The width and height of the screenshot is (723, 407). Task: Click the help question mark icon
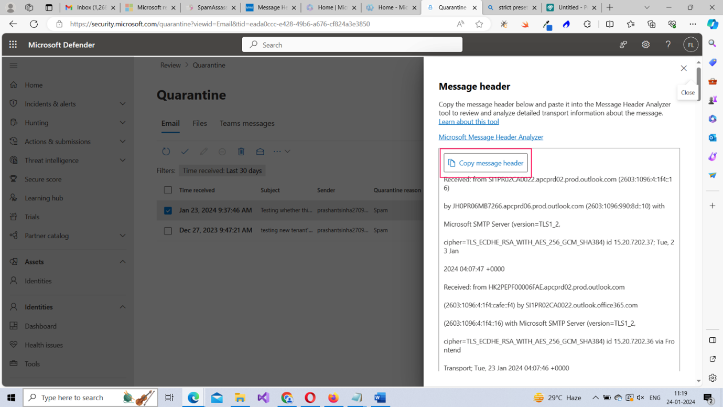point(668,45)
